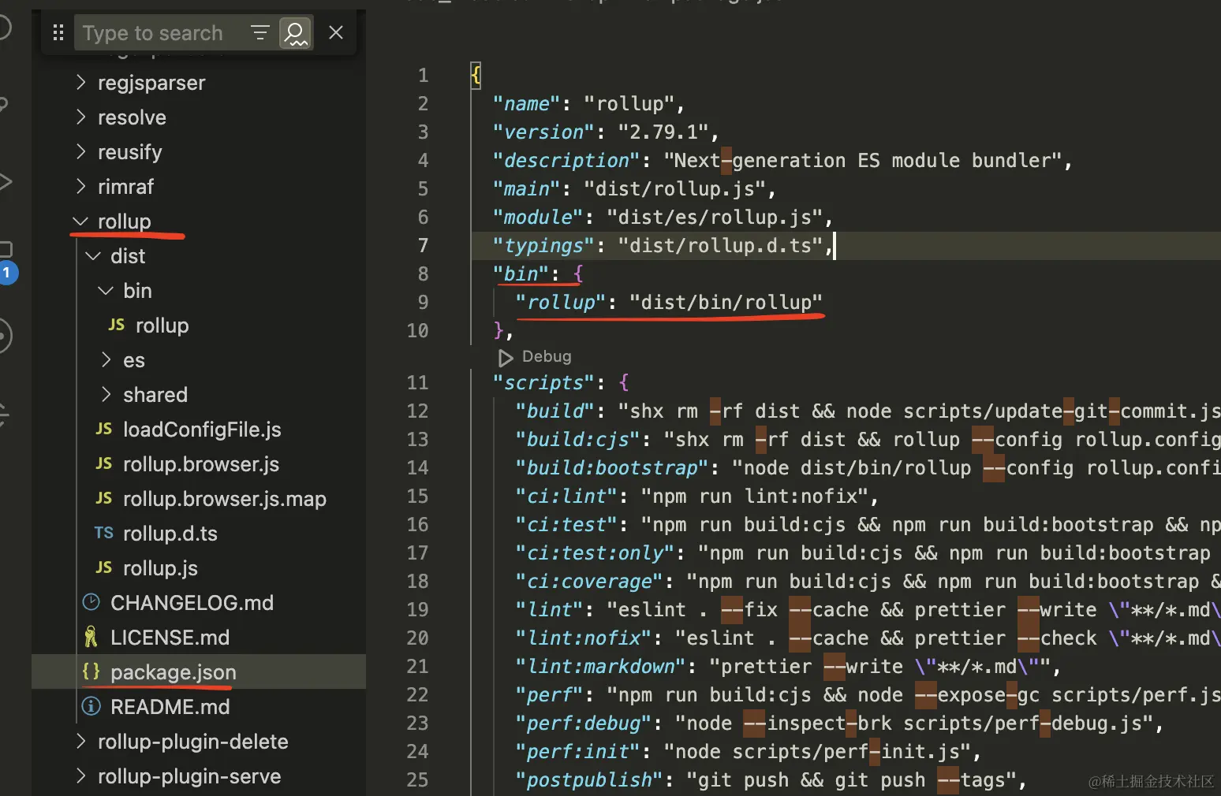Image resolution: width=1221 pixels, height=796 pixels.
Task: Expand the rollup-plugin-delete folder
Action: click(80, 742)
